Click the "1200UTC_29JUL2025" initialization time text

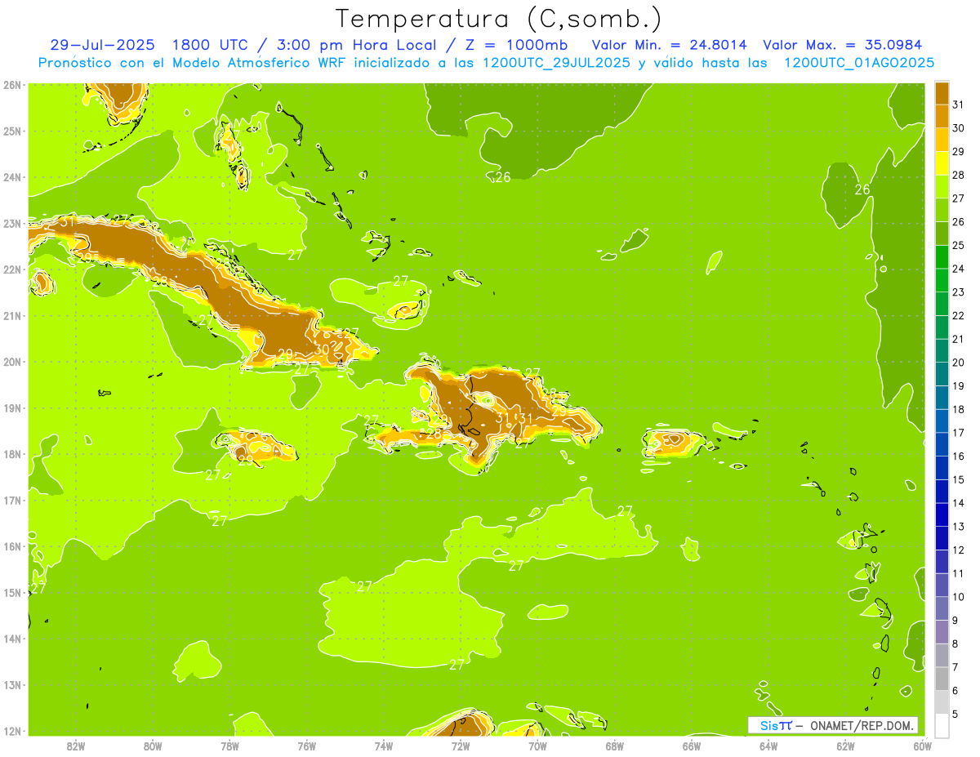557,63
